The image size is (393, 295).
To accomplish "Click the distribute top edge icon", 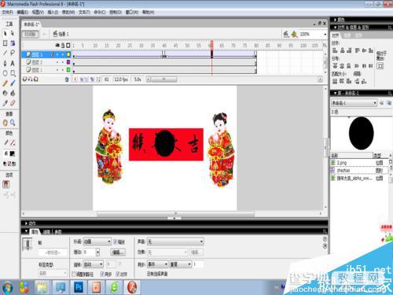I will click(x=335, y=66).
